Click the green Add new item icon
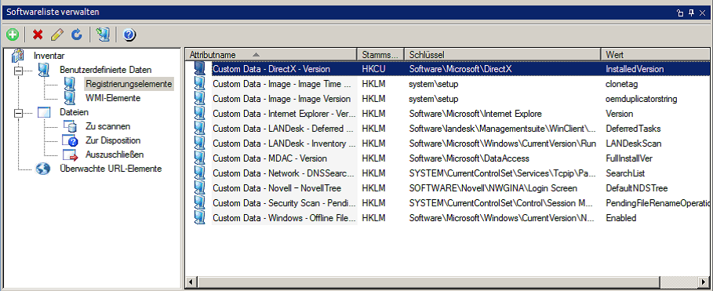The image size is (713, 291). [13, 35]
